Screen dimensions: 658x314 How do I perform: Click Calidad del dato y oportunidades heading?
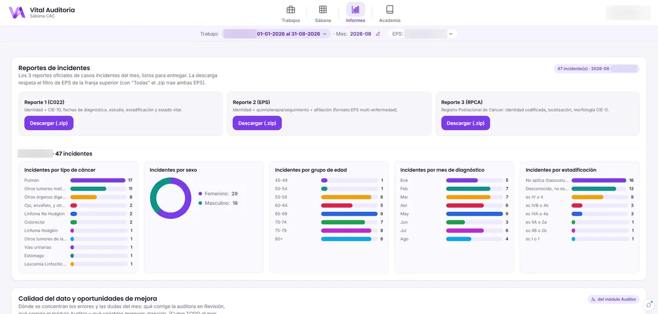pyautogui.click(x=88, y=299)
